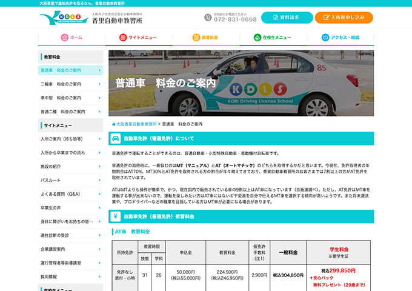The image size is (412, 291).
Task: Select 準中型 料金のご案内 in sidebar
Action: [70, 98]
